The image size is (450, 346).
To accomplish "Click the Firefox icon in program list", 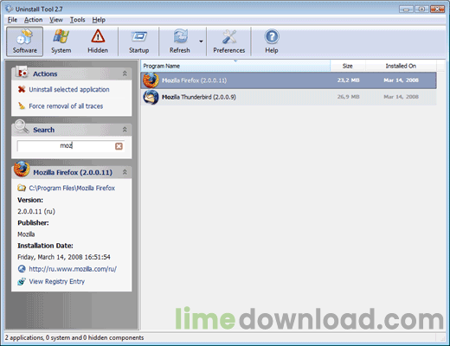I will pyautogui.click(x=151, y=80).
